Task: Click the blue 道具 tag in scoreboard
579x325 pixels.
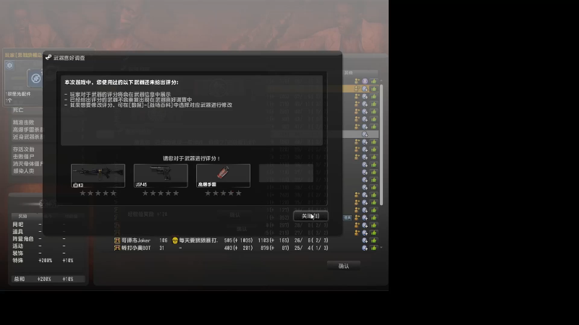Action: (347, 218)
